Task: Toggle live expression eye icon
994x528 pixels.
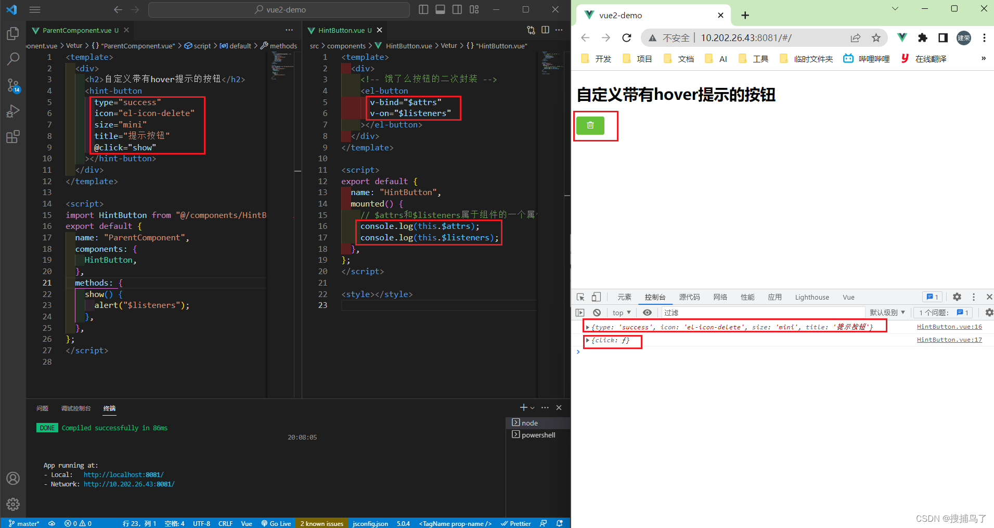Action: (647, 313)
